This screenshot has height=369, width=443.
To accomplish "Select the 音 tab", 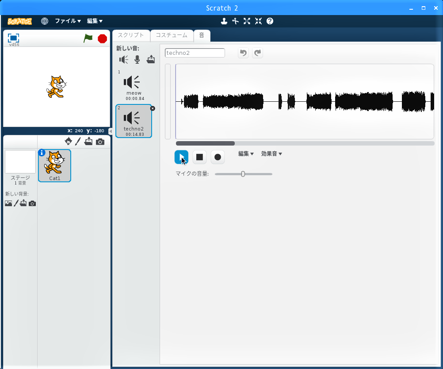I will [x=202, y=35].
